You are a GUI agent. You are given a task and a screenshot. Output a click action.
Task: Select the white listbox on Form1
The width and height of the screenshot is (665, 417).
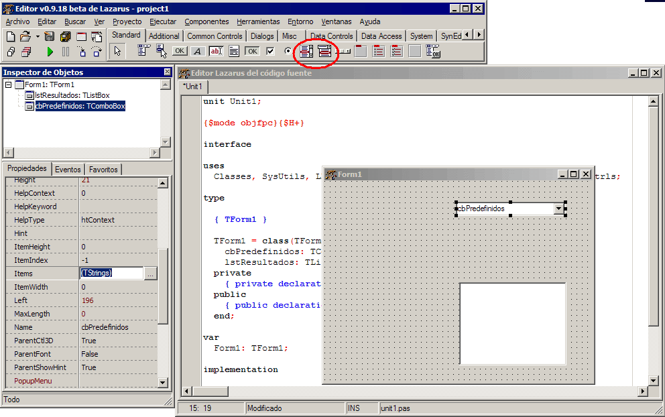[513, 324]
